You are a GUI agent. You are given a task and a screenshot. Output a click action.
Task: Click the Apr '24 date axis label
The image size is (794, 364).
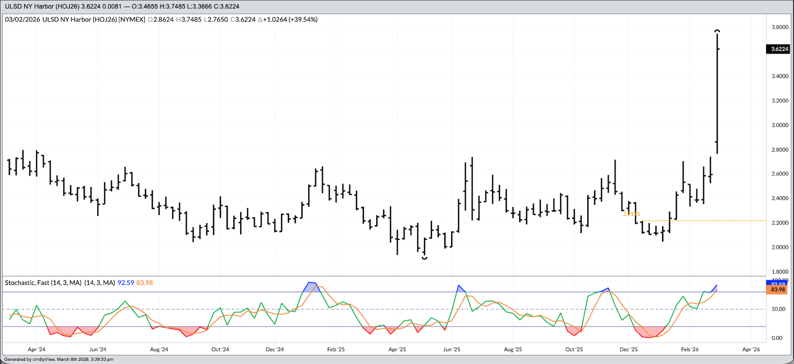click(37, 349)
